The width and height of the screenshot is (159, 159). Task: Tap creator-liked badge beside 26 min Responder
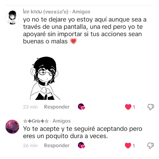click(x=81, y=145)
